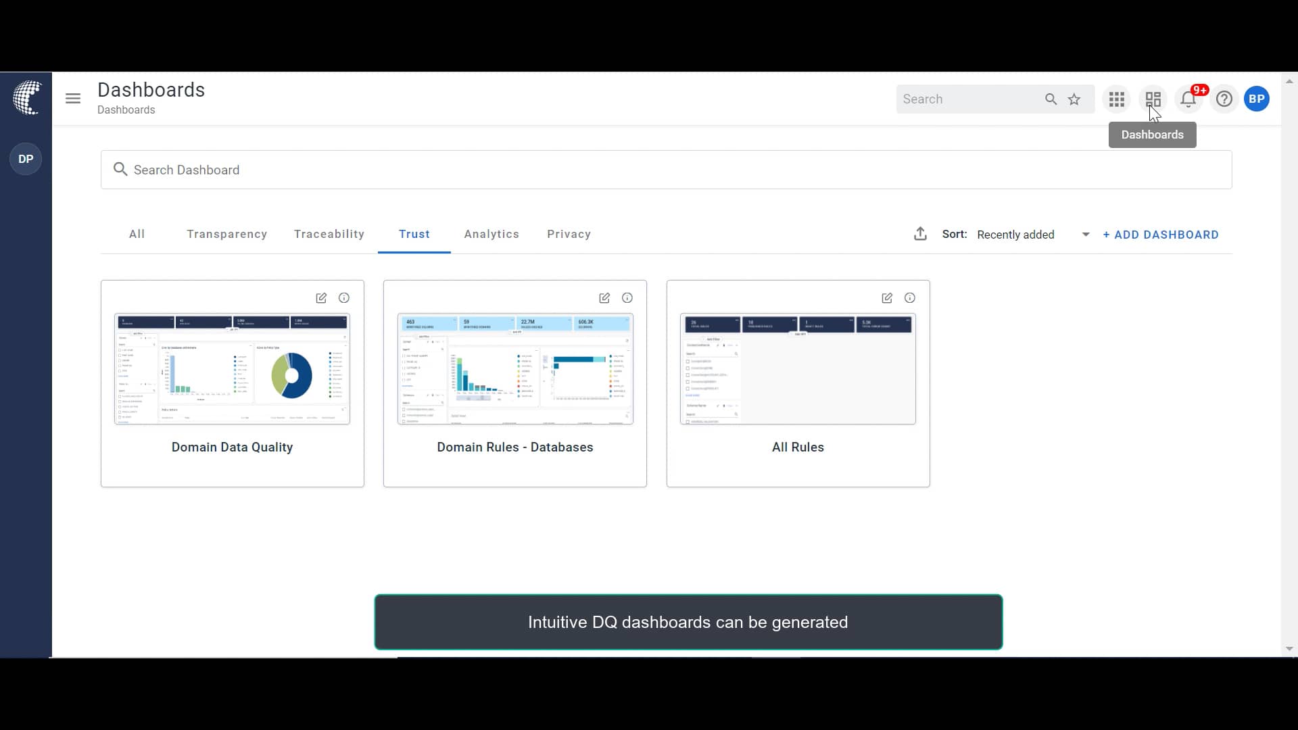Click the Domain Rules Databases info icon

(627, 297)
